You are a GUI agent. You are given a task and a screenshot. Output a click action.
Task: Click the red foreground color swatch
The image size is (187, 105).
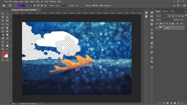click(4, 54)
